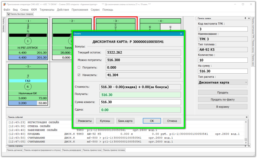Click the Потратить amount field 0.000
Screen dimensions: 257x158
143,67
